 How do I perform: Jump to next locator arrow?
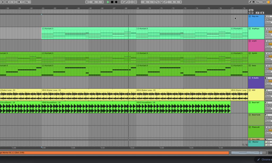pyautogui.click(x=252, y=13)
